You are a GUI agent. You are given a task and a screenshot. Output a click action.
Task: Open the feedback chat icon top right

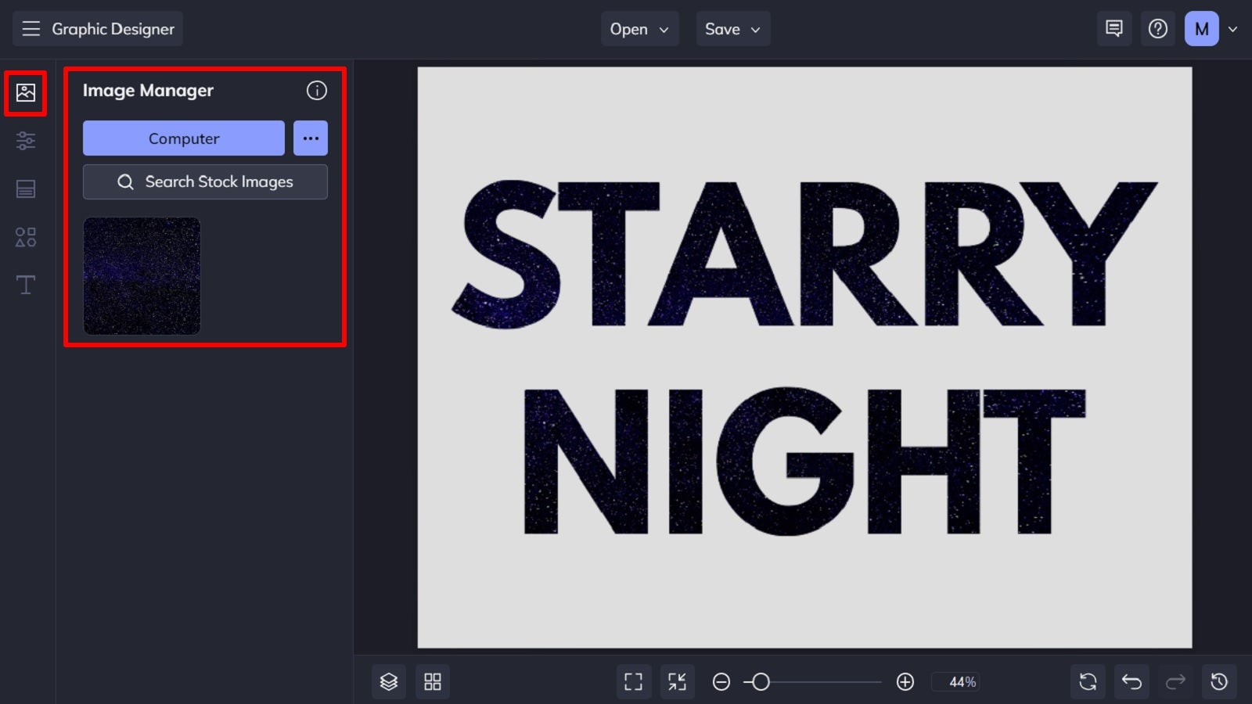coord(1113,28)
